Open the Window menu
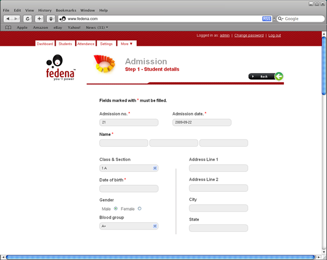The height and width of the screenshot is (260, 327). click(88, 10)
